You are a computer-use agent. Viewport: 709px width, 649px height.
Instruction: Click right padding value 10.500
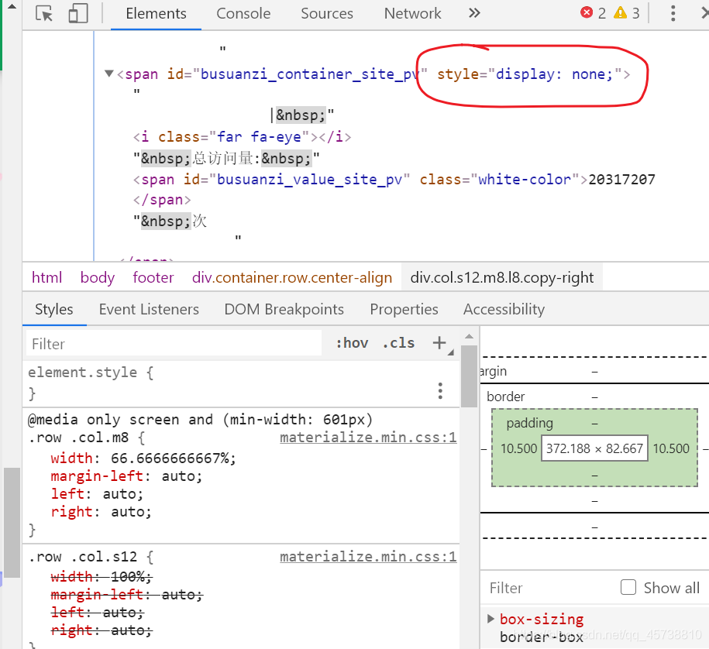671,448
